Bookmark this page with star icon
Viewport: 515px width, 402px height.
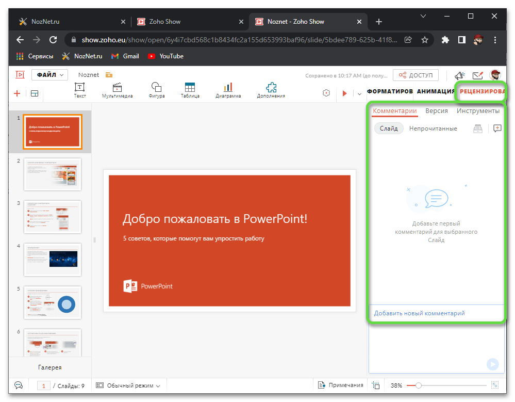coord(425,40)
